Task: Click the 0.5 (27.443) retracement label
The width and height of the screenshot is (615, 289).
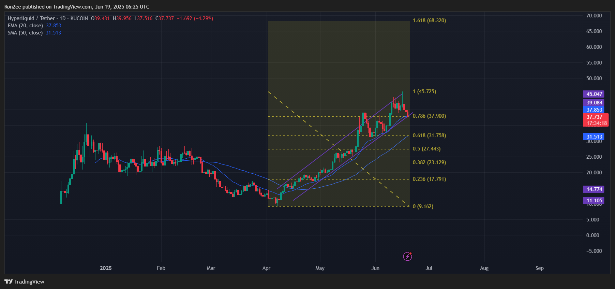Action: pyautogui.click(x=426, y=149)
